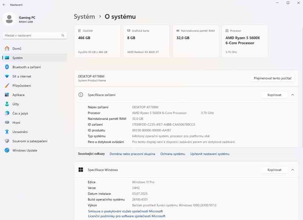Open Doména nebo pracovní skupina link
The width and height of the screenshot is (303, 220).
pos(132,154)
